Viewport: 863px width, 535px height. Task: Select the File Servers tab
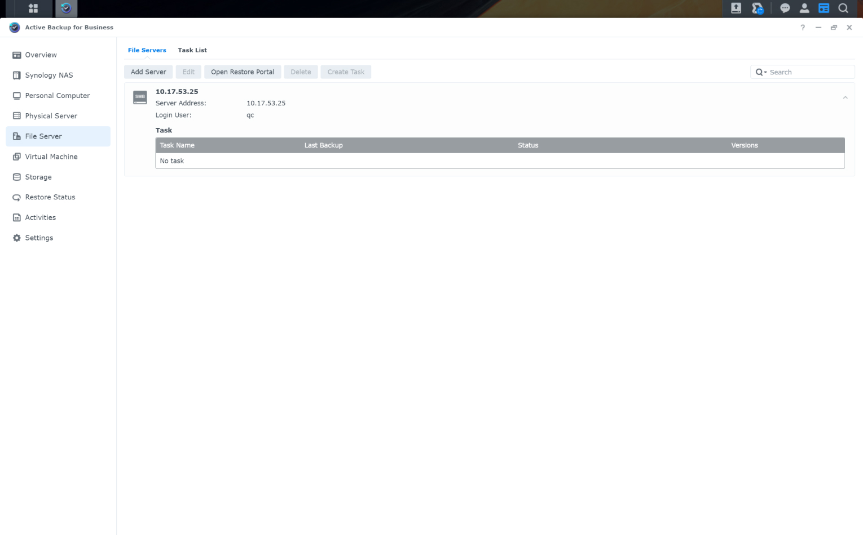tap(147, 50)
